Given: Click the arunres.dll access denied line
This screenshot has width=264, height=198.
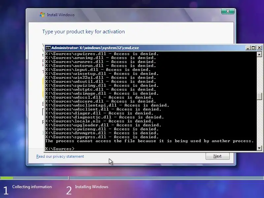Looking at the screenshot, I should [x=101, y=62].
